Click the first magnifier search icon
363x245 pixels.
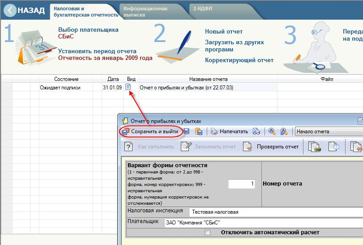pos(272,131)
